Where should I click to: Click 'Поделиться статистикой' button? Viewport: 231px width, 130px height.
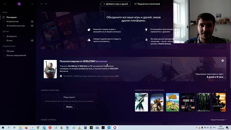point(147,4)
